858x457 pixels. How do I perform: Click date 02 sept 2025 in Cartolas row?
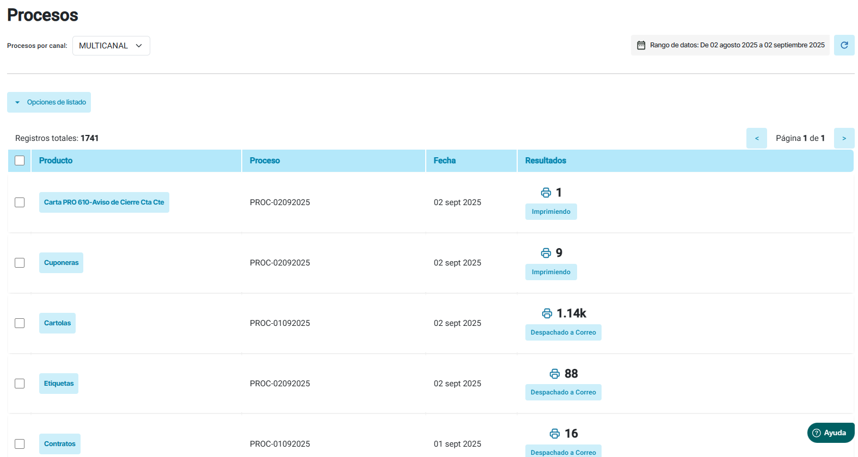[457, 323]
